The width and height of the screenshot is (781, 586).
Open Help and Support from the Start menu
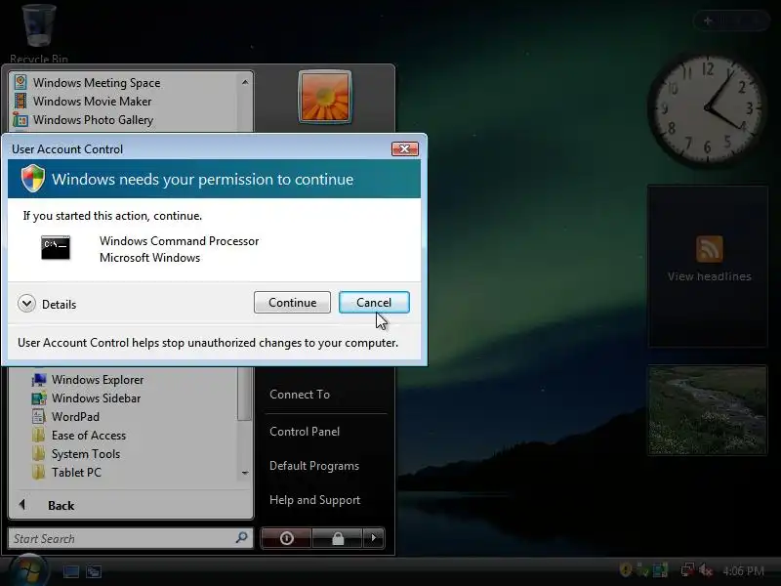tap(314, 500)
